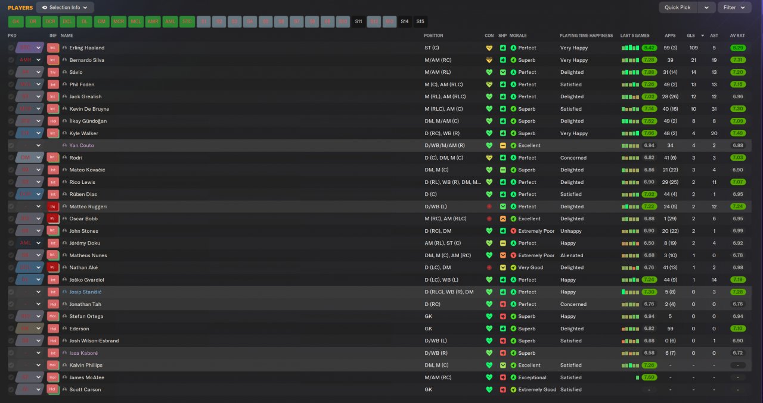Tick the pick checkbox for Kalvin Phillips
The height and width of the screenshot is (403, 763).
(11, 365)
